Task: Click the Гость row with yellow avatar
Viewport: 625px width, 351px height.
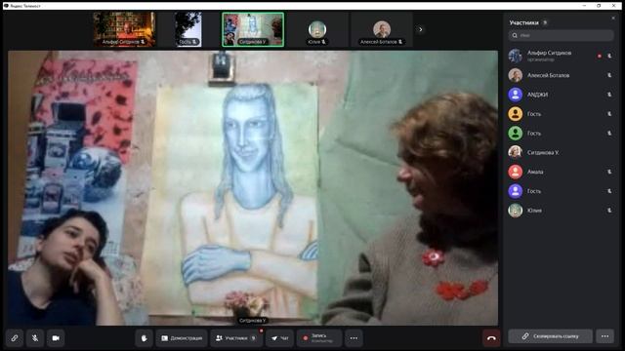Action: click(561, 114)
